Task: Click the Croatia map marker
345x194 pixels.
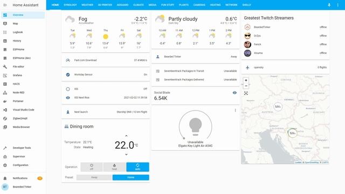Action: (292, 133)
